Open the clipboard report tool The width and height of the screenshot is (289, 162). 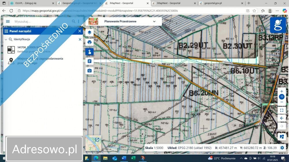coord(89,61)
